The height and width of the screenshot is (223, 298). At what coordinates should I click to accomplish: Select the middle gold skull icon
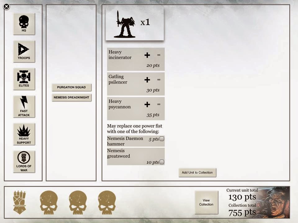[x=78, y=202]
